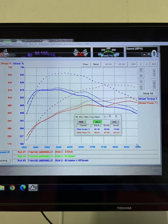The width and height of the screenshot is (168, 224).
Task: Click the horizontal zoom-out arrows button
Action: coord(121,64)
